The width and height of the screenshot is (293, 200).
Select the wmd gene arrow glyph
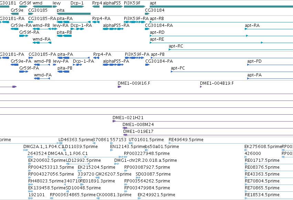42,7
